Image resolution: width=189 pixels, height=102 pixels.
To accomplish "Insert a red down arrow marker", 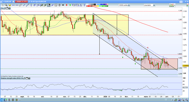I will 66,5.
